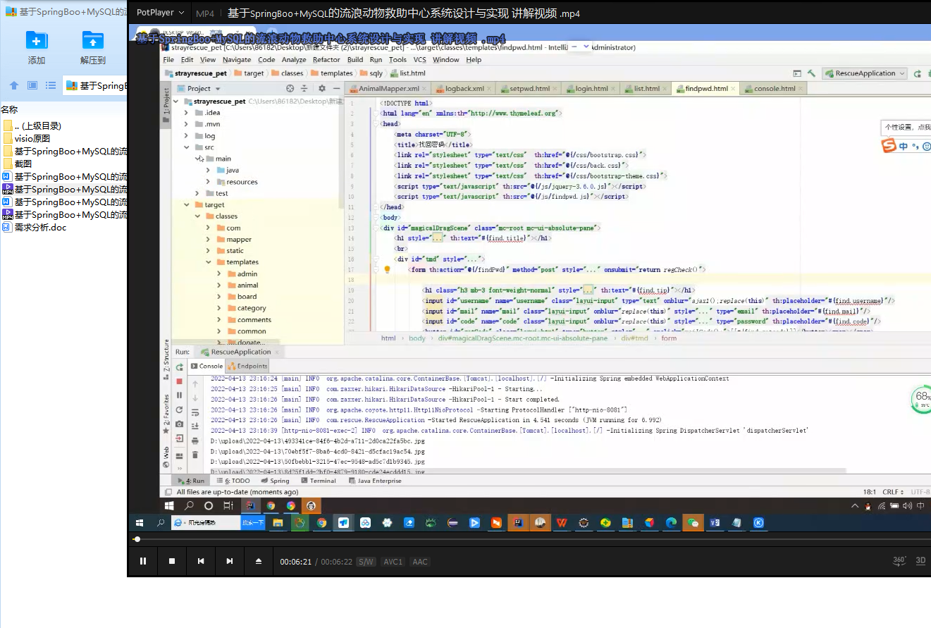Open the Navigate menu
The width and height of the screenshot is (931, 628).
(237, 60)
